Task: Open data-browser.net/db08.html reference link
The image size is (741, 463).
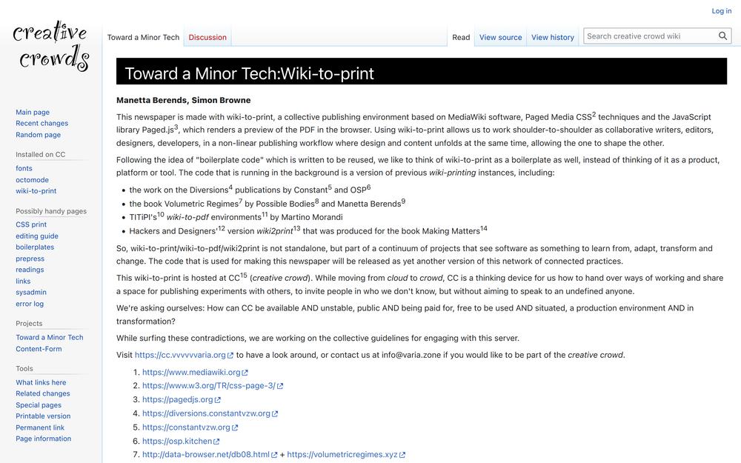Action: click(x=206, y=455)
